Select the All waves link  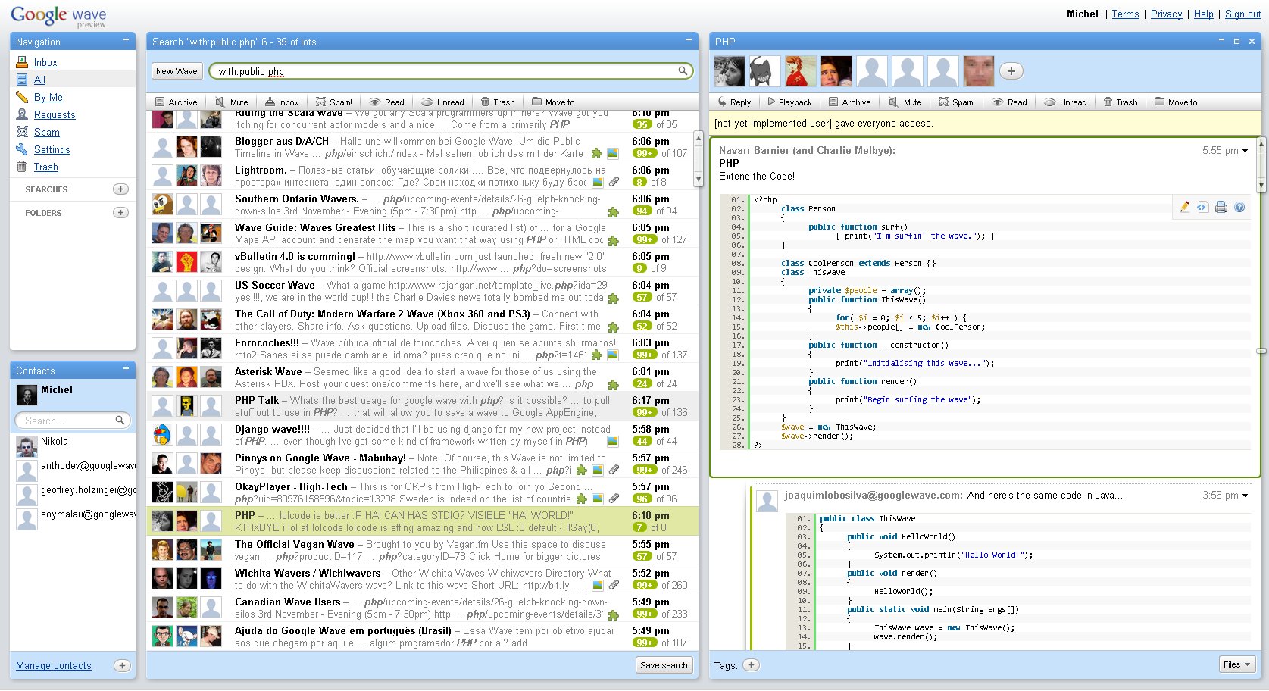(39, 80)
